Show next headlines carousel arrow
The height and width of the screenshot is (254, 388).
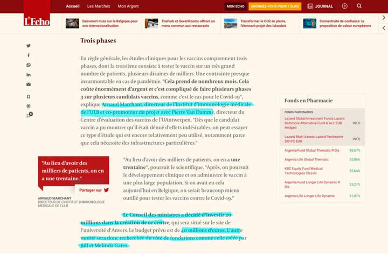(384, 18)
